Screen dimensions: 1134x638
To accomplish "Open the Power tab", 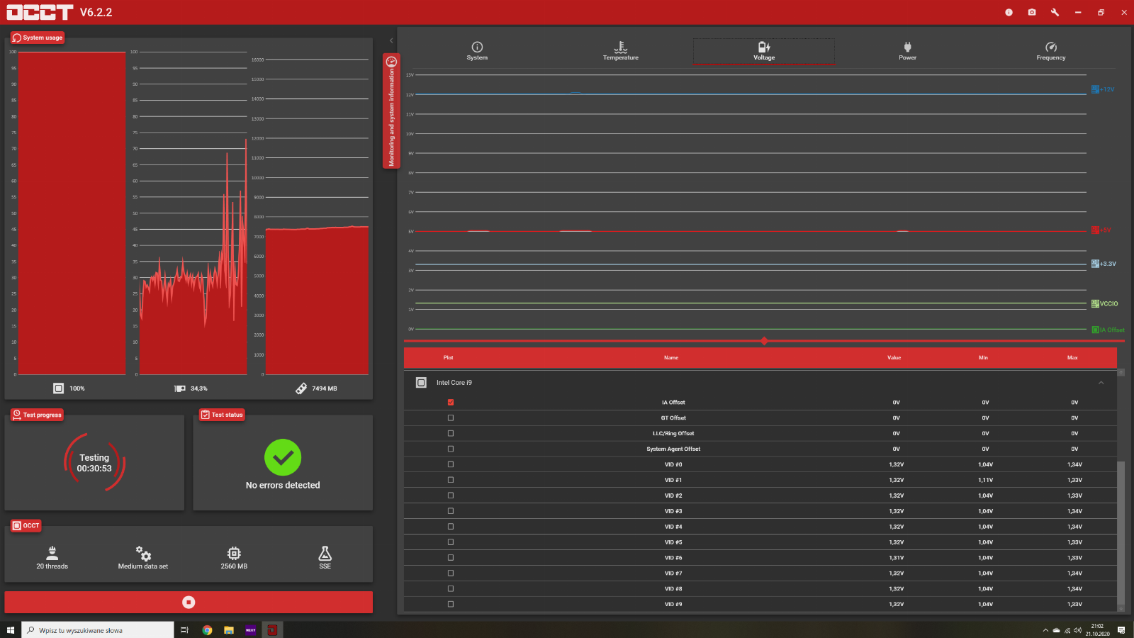I will (908, 51).
